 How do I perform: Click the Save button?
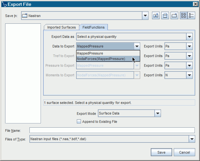161,152
